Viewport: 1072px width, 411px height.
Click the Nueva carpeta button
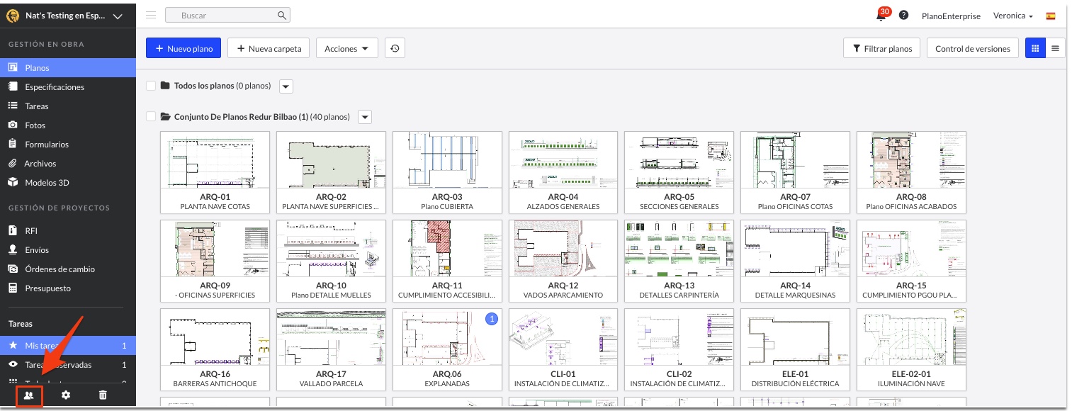[269, 48]
